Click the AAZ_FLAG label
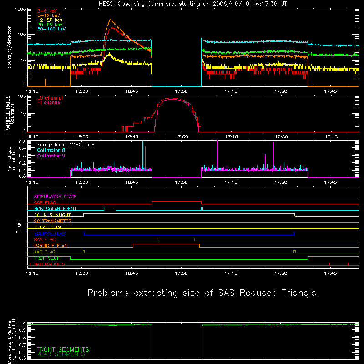This screenshot has width=364, height=364. tap(45, 252)
